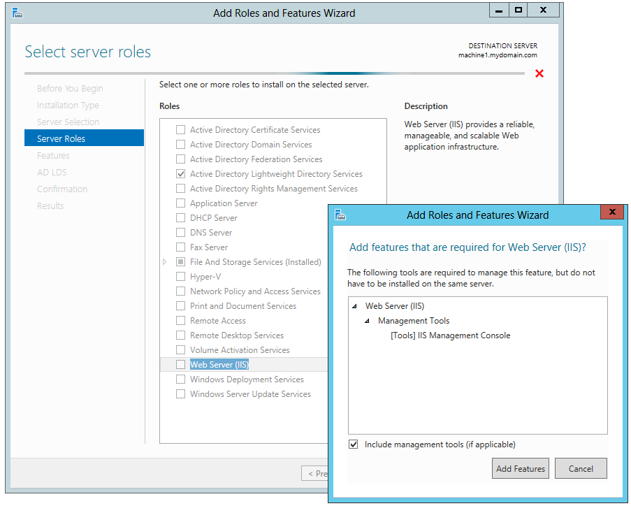Select the Server Roles step in sidebar
The image size is (631, 506).
61,139
